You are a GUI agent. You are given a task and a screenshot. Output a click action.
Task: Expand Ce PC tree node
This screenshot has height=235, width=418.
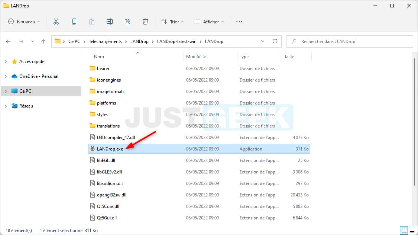click(6, 91)
